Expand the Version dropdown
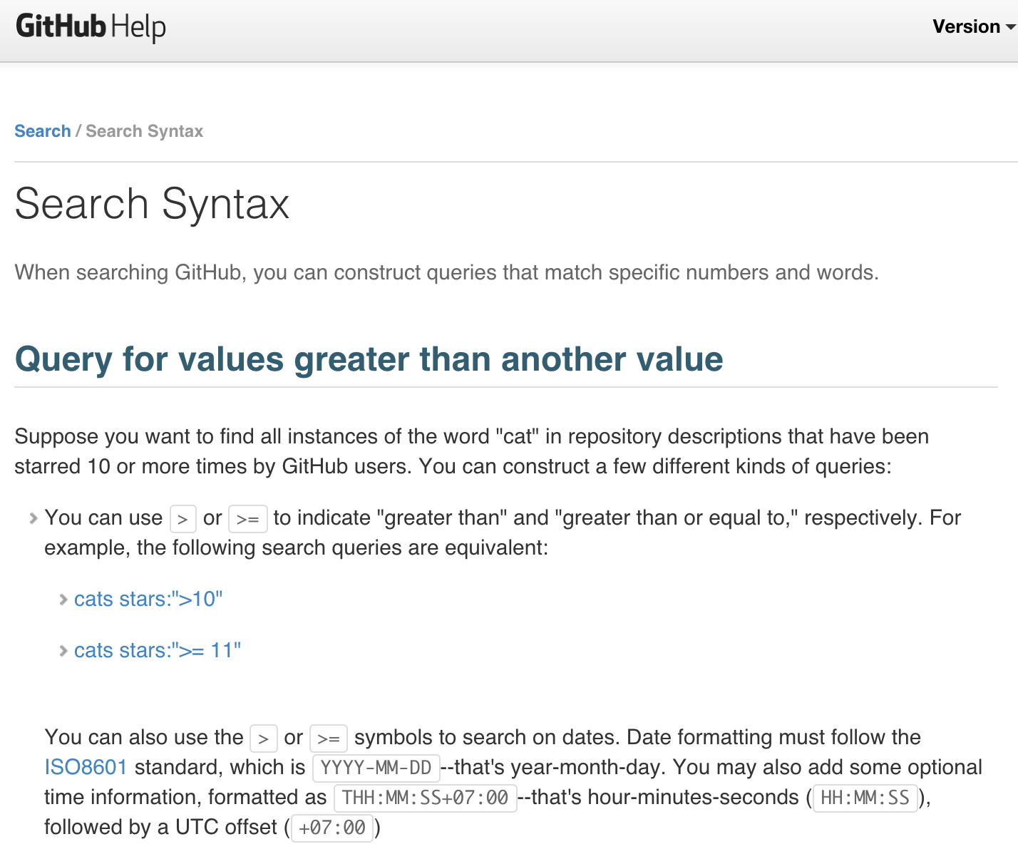Viewport: 1018px width, 854px height. (974, 26)
